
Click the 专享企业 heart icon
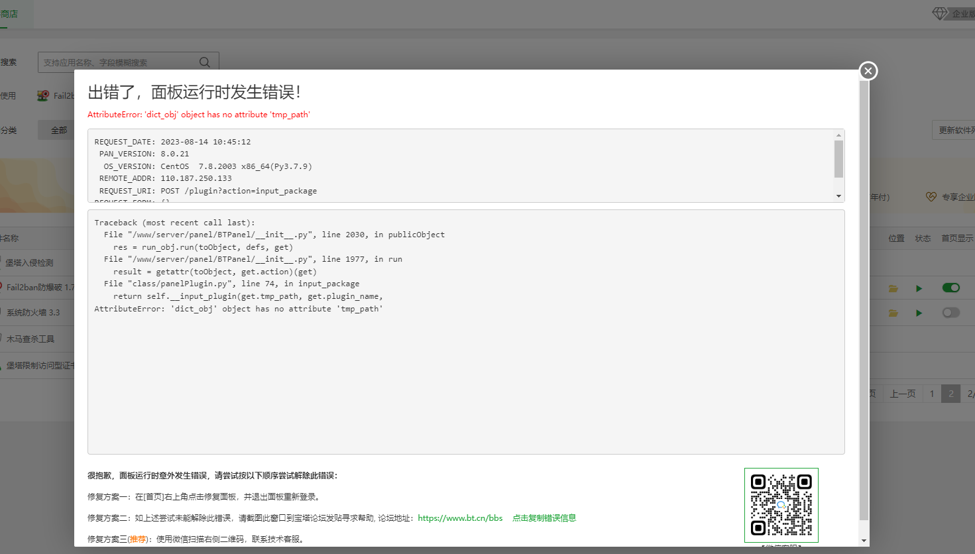[931, 197]
